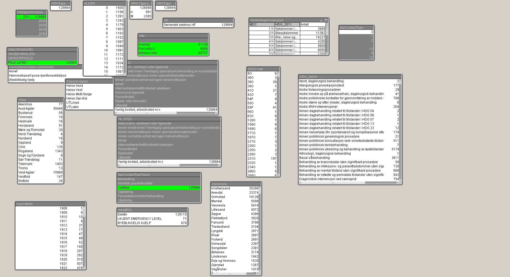Select Helse Midt-Norge in Pasient region
This screenshot has height=277, width=510.
click(x=89, y=94)
